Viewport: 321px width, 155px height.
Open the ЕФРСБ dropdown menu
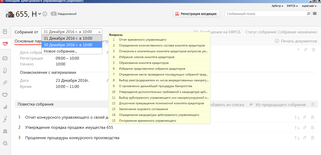tap(292, 6)
